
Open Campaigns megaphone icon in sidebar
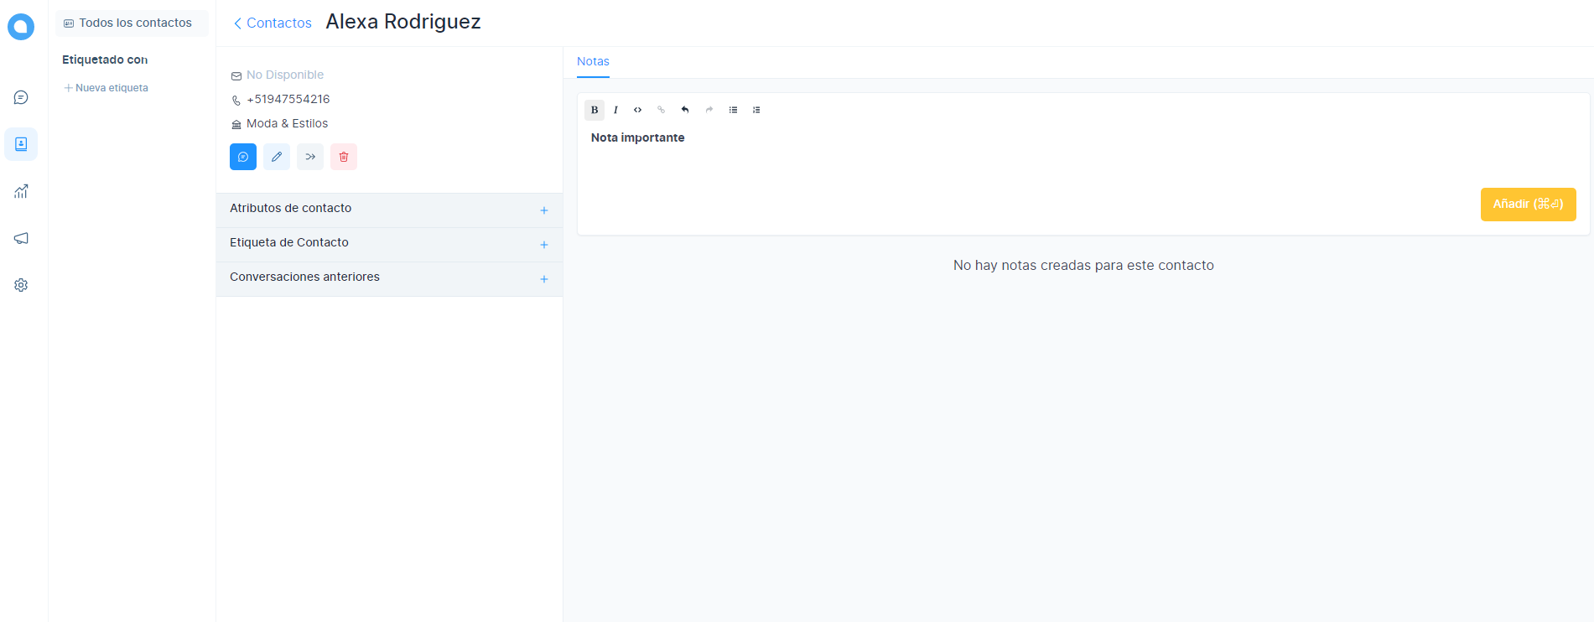(21, 239)
